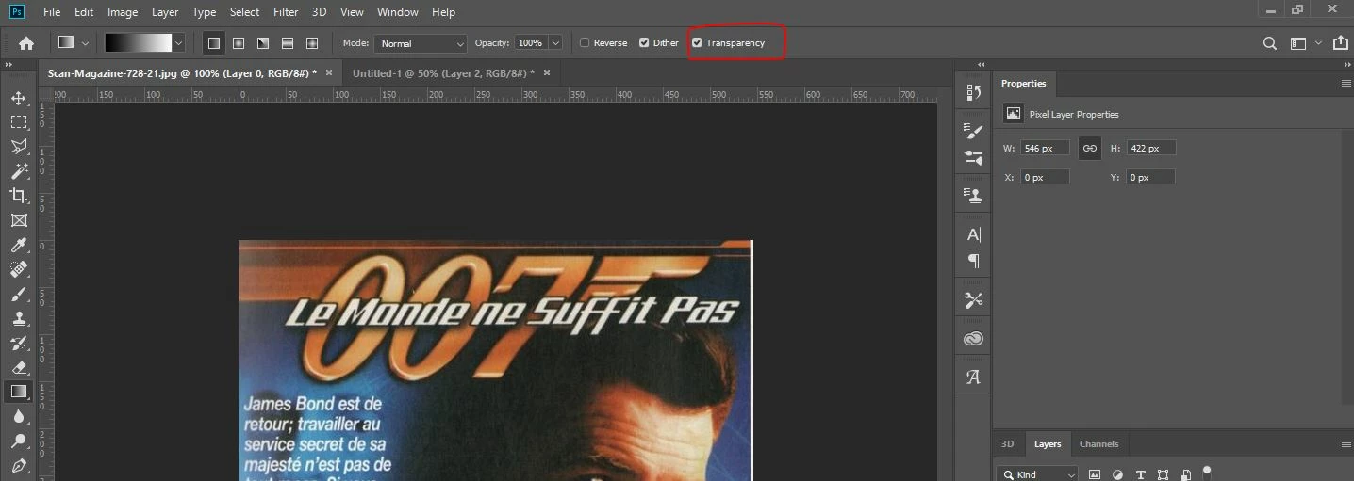Filter layers by adjustment layers

(x=1117, y=475)
